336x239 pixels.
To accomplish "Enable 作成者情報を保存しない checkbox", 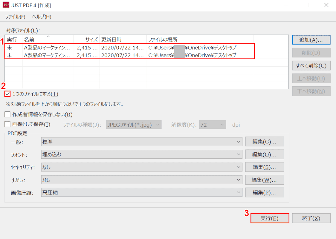I will coord(7,114).
